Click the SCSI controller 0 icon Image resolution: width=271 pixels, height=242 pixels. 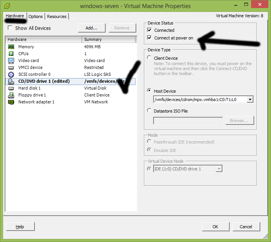pyautogui.click(x=11, y=75)
